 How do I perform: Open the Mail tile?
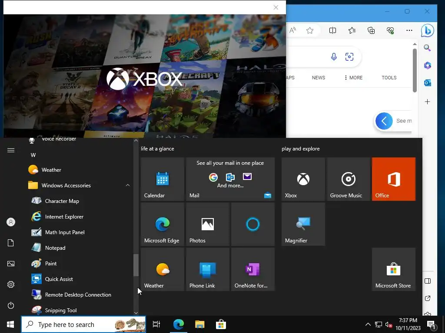[x=230, y=179]
